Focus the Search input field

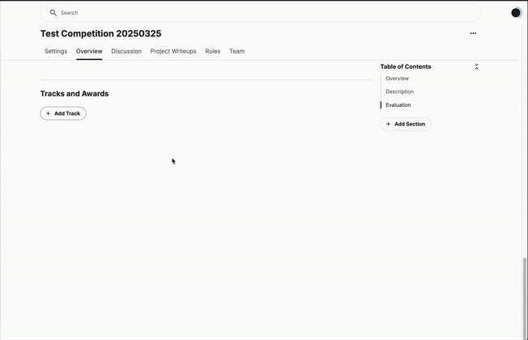(x=261, y=13)
